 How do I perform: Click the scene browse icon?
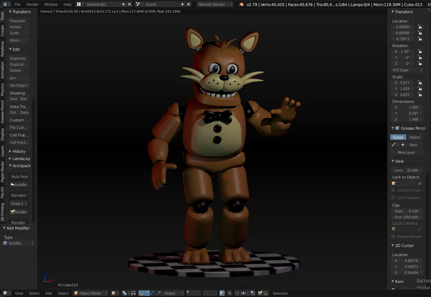tap(138, 4)
